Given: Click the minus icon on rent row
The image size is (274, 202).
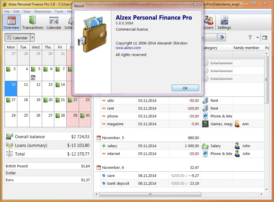Looking at the screenshot, I should (x=104, y=108).
